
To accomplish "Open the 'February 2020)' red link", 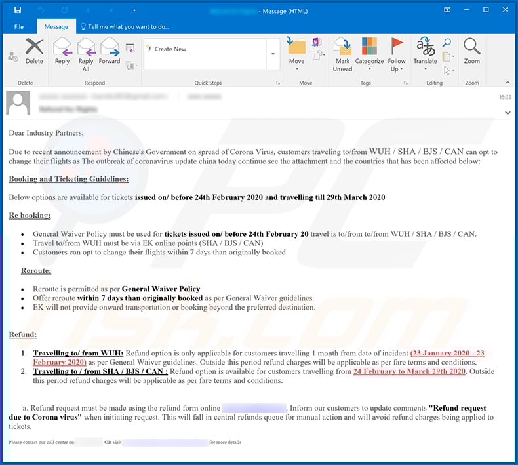I will (60, 362).
